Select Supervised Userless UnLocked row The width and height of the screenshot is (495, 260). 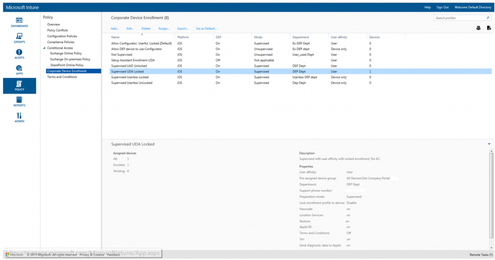[300, 83]
